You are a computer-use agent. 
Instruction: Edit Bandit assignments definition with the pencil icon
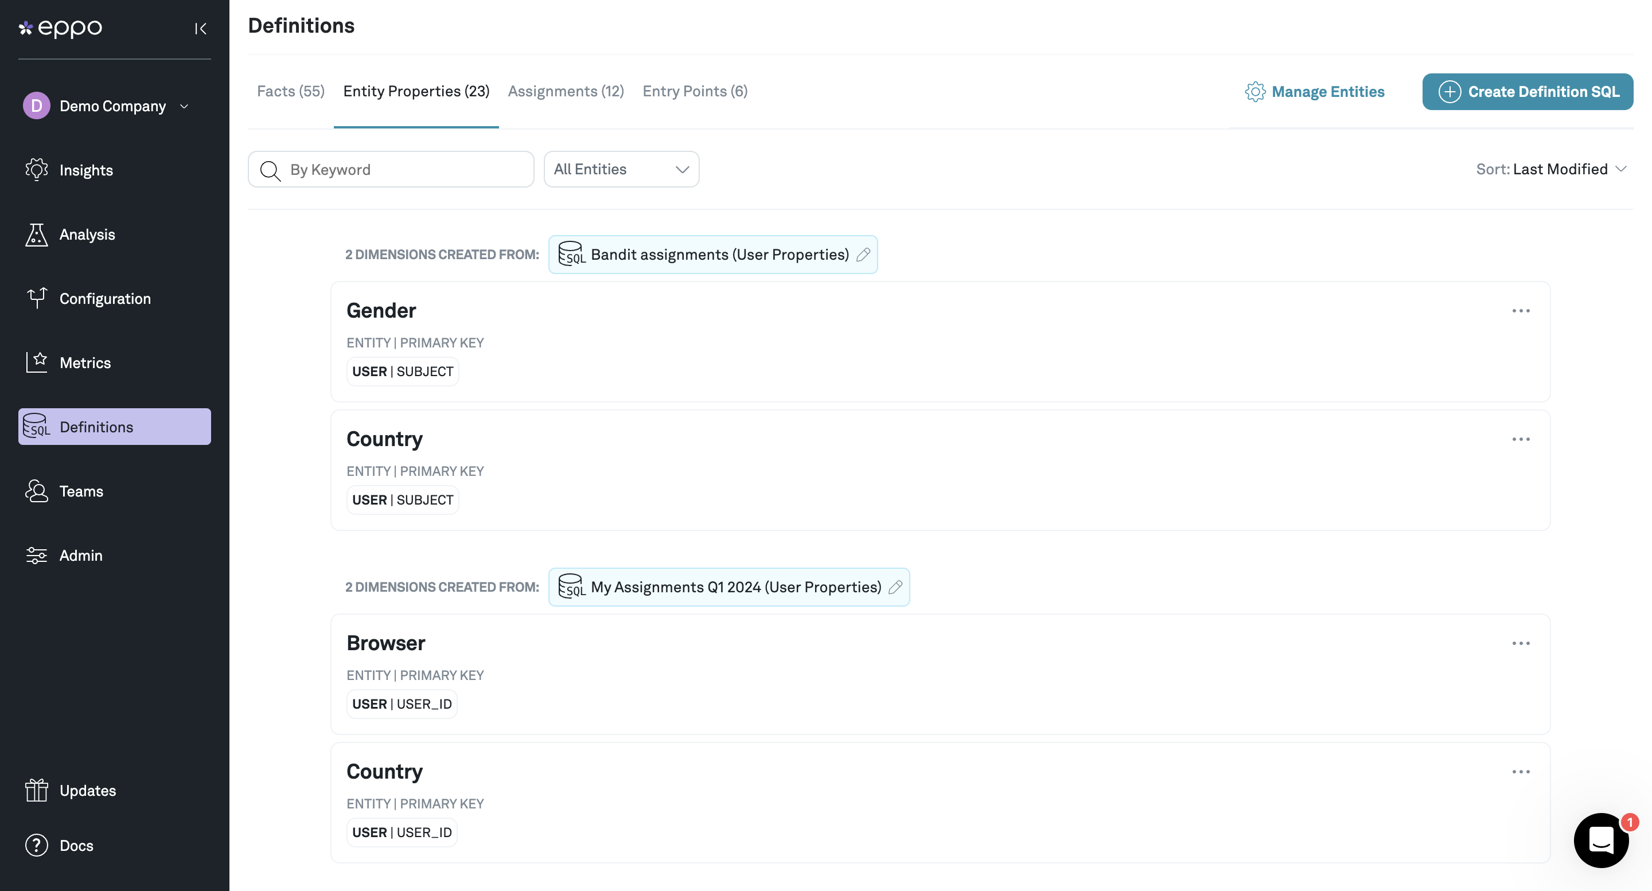863,255
